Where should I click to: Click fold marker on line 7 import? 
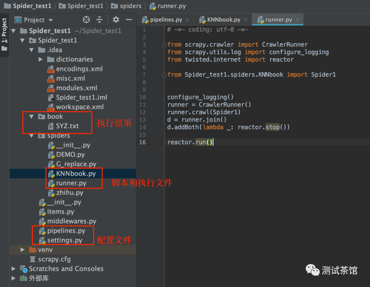(x=164, y=75)
